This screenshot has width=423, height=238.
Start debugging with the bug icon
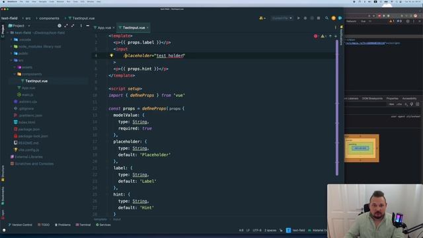305,18
